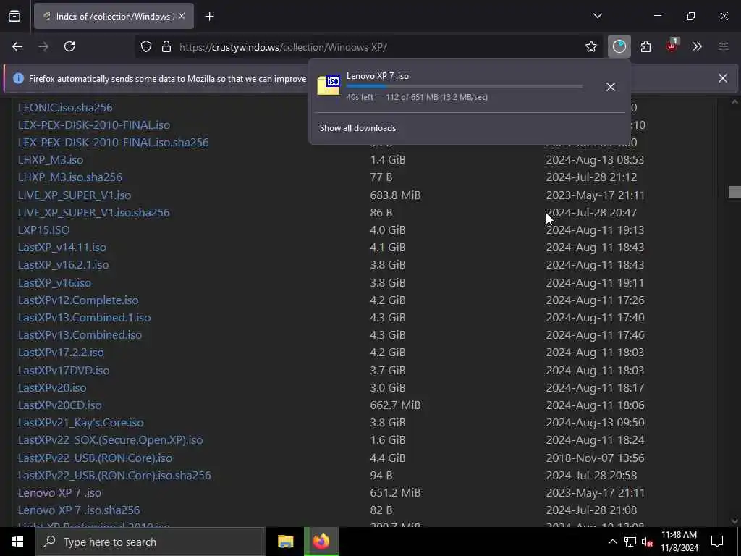Open LEONIC.iso.sha256 link
This screenshot has width=741, height=556.
[x=65, y=107]
